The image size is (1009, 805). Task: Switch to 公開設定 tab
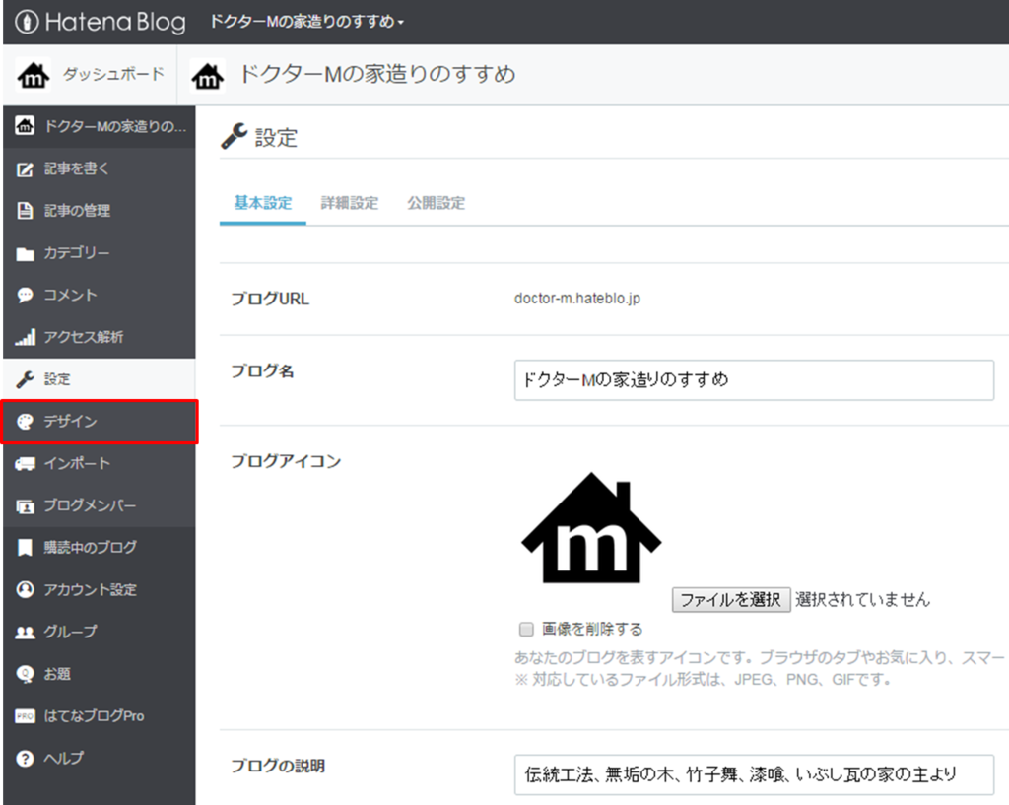(x=436, y=203)
